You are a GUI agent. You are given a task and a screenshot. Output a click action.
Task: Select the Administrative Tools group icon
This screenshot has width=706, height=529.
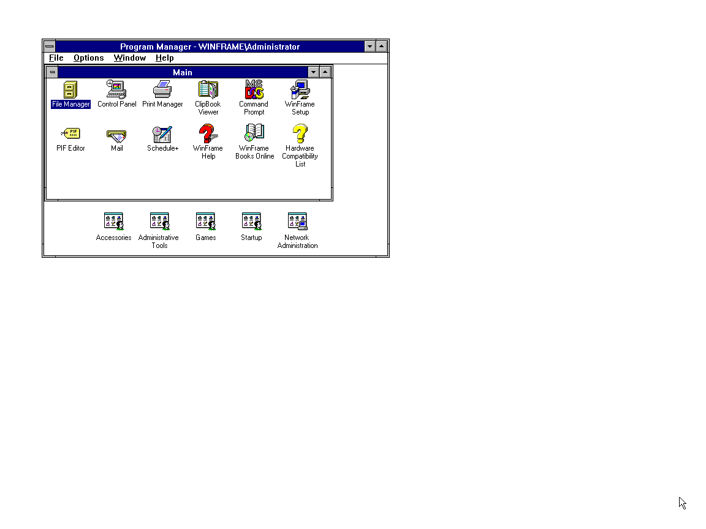tap(160, 221)
